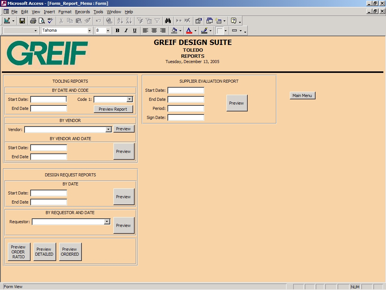Open the Object selector dropdown in formatting toolbar
Viewport: 386px width, 290px height.
point(35,31)
